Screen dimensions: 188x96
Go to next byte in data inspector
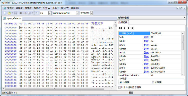pos(129,28)
